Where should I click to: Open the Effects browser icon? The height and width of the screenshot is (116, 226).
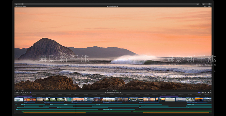pos(208,92)
